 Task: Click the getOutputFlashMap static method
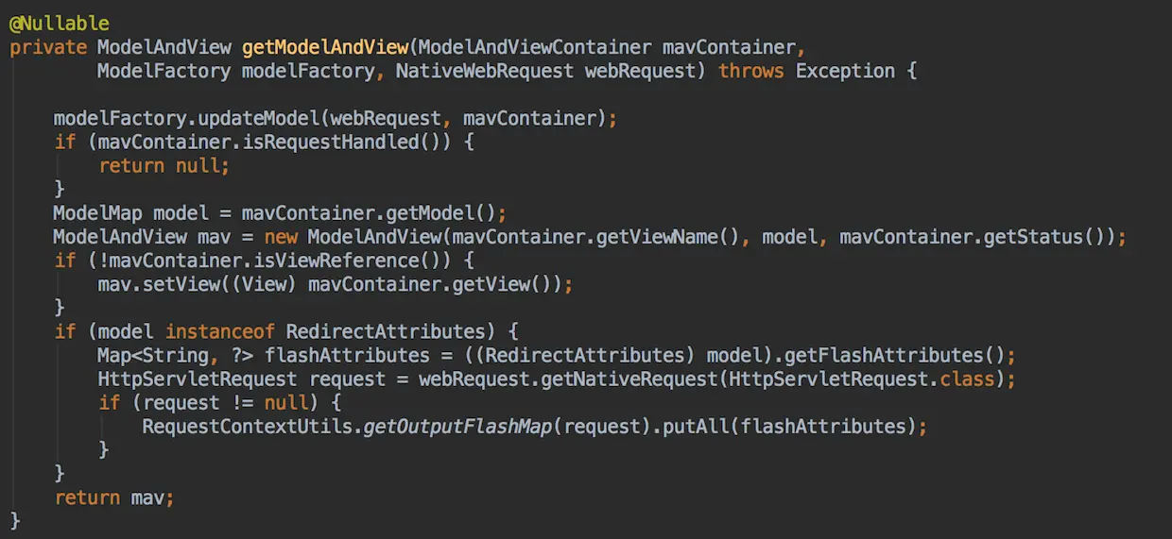[x=457, y=427]
